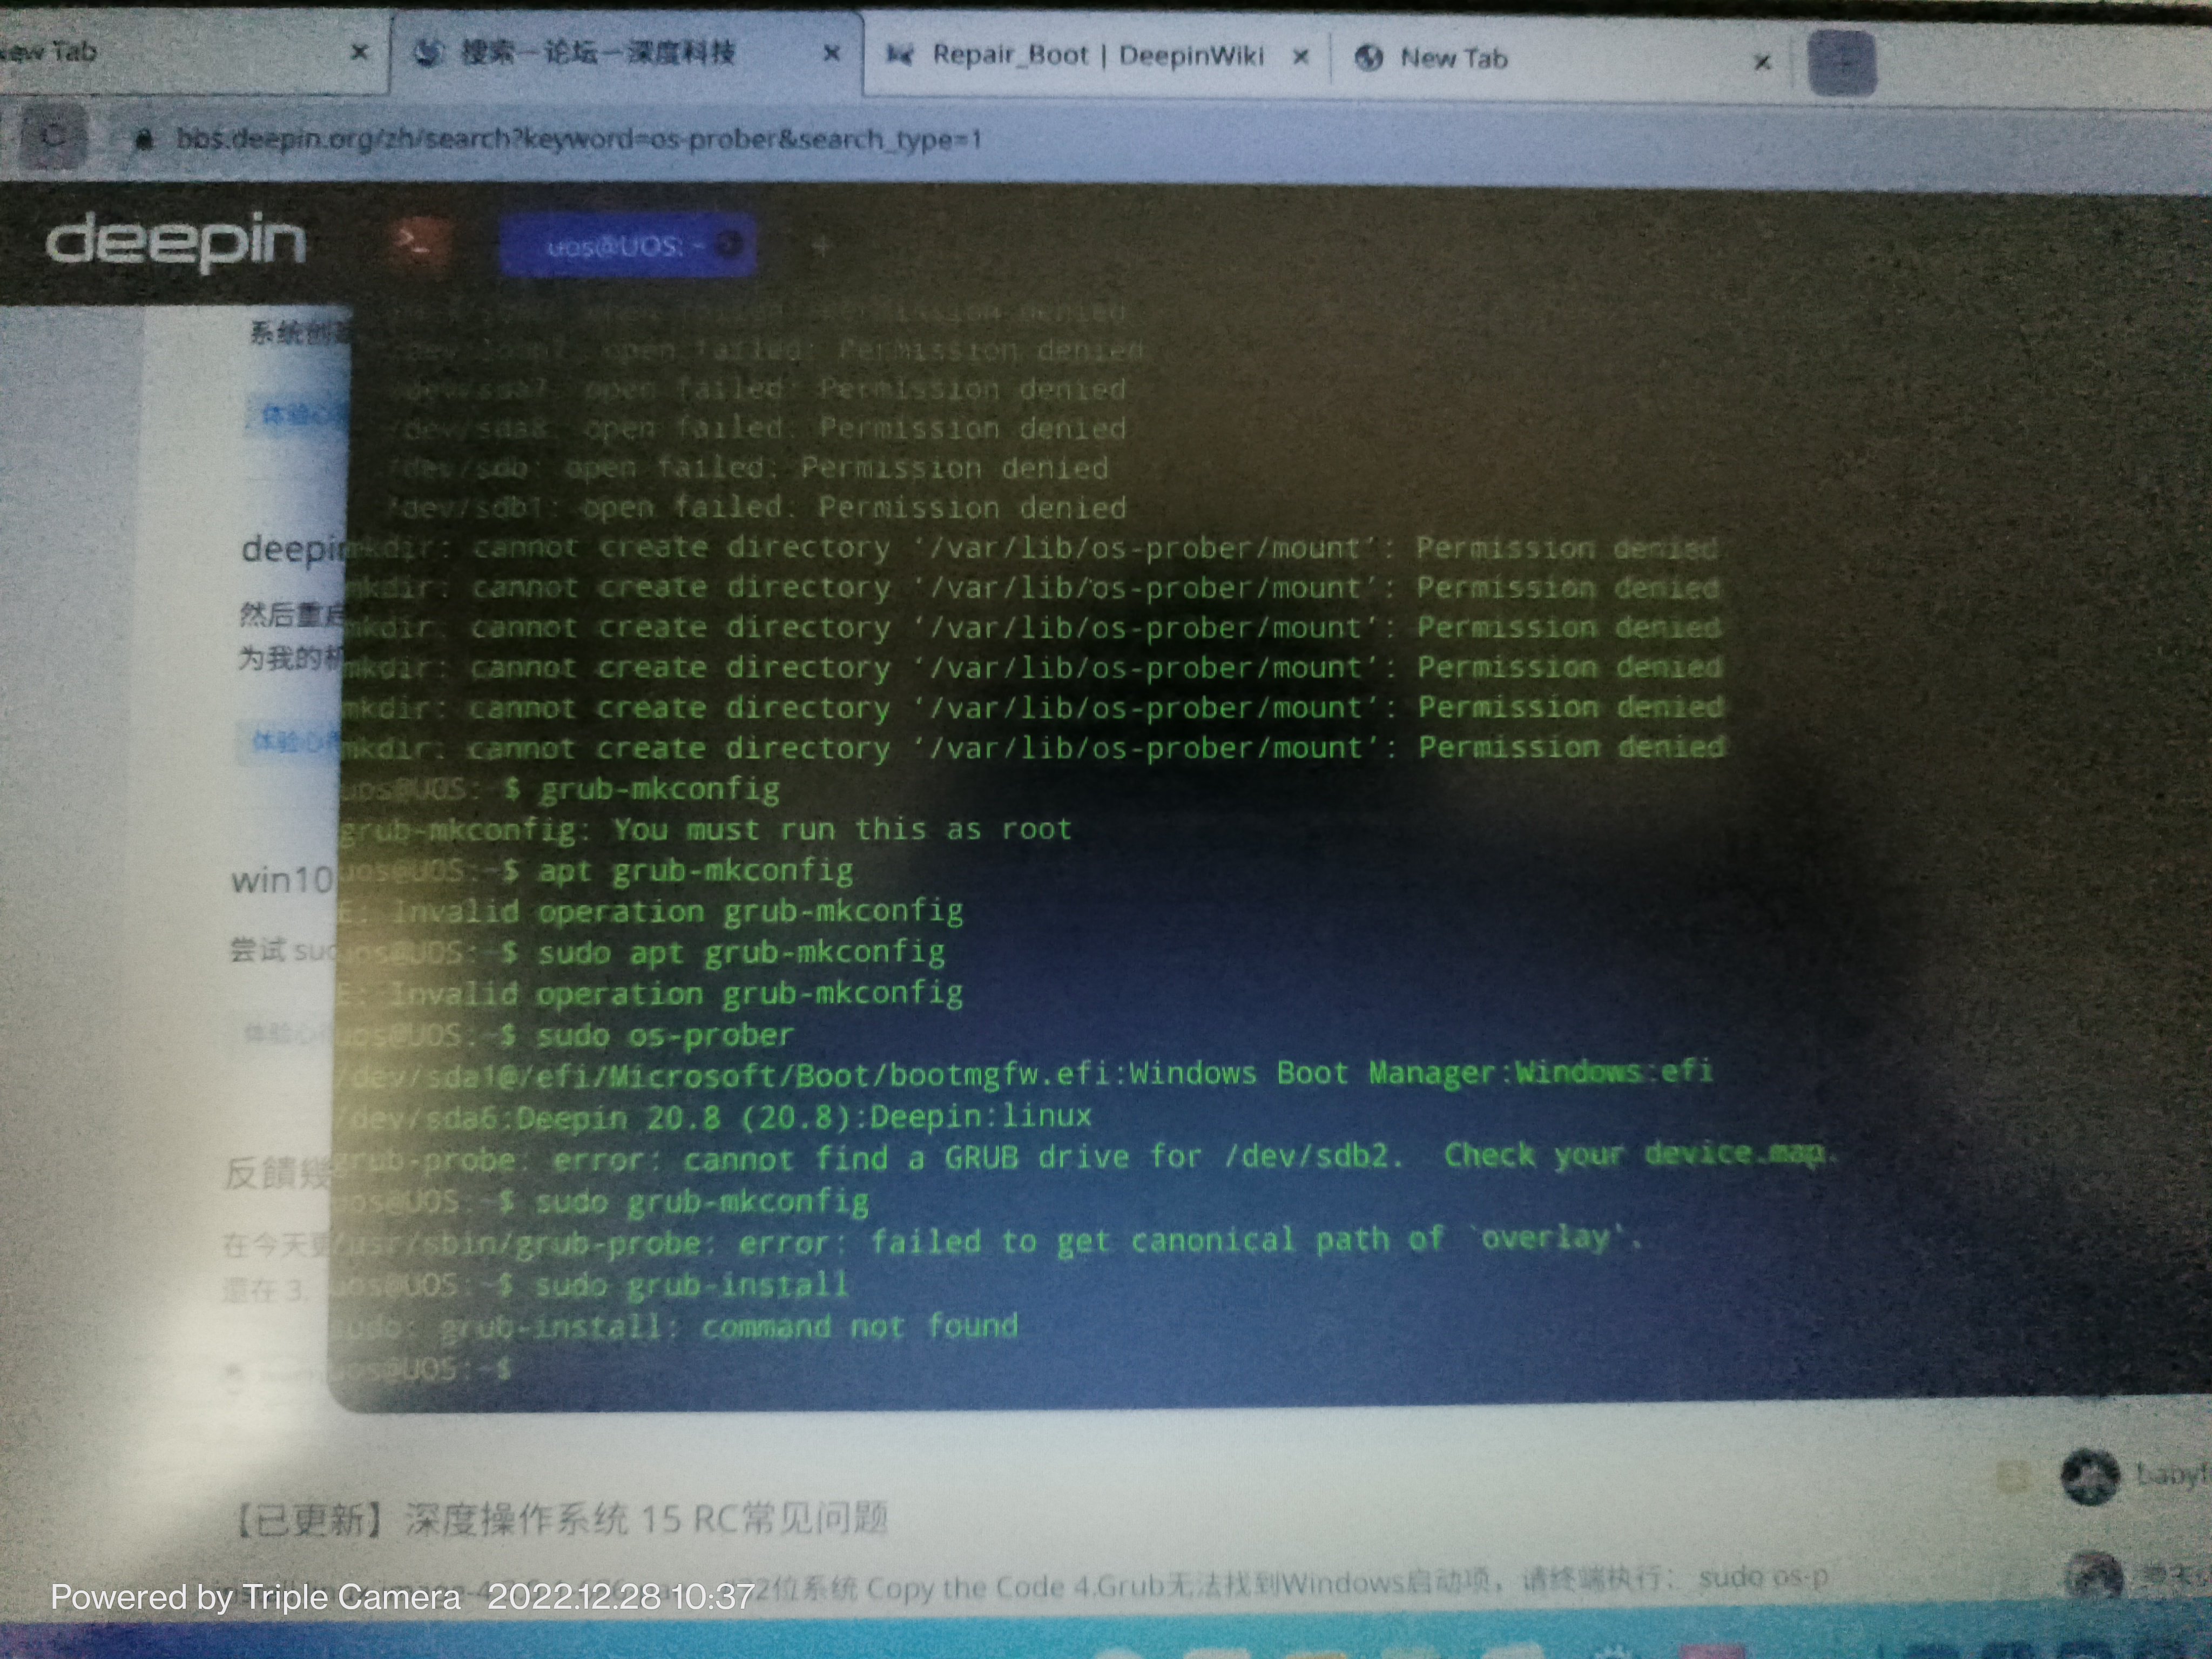
Task: Reload the page with the refresh button
Action: click(53, 135)
